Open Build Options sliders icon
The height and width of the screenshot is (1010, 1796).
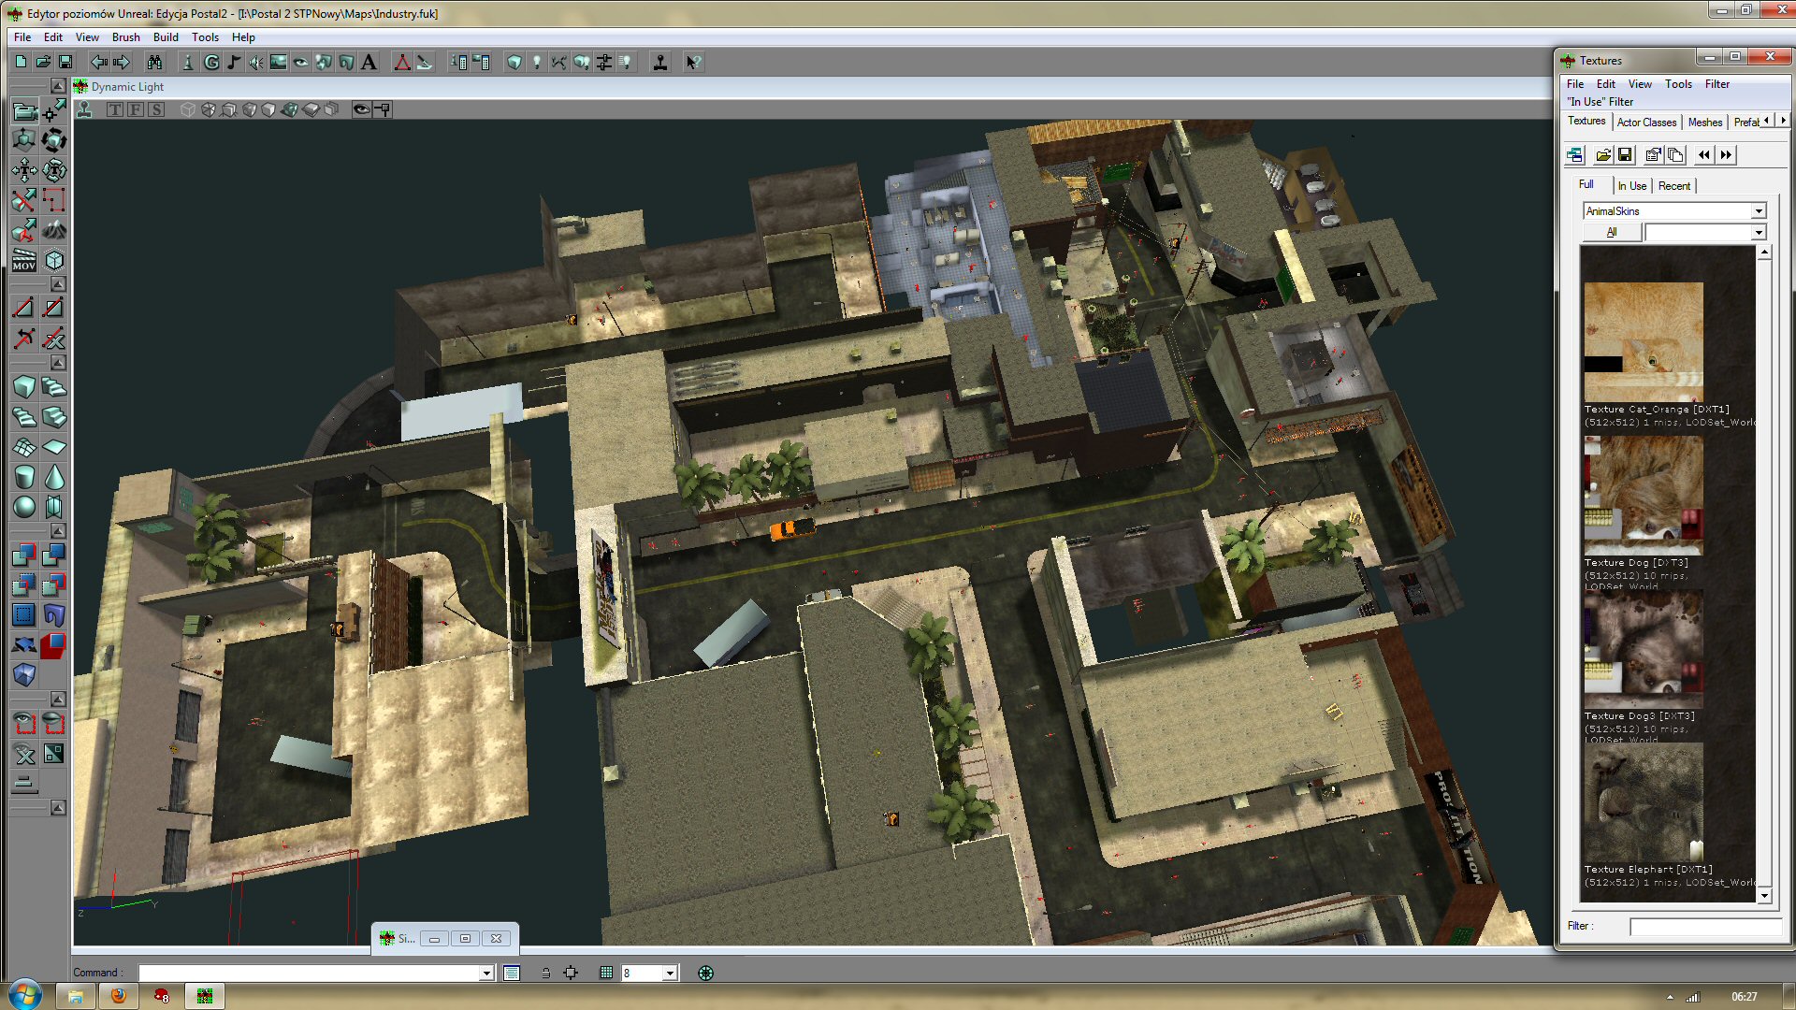coord(604,62)
